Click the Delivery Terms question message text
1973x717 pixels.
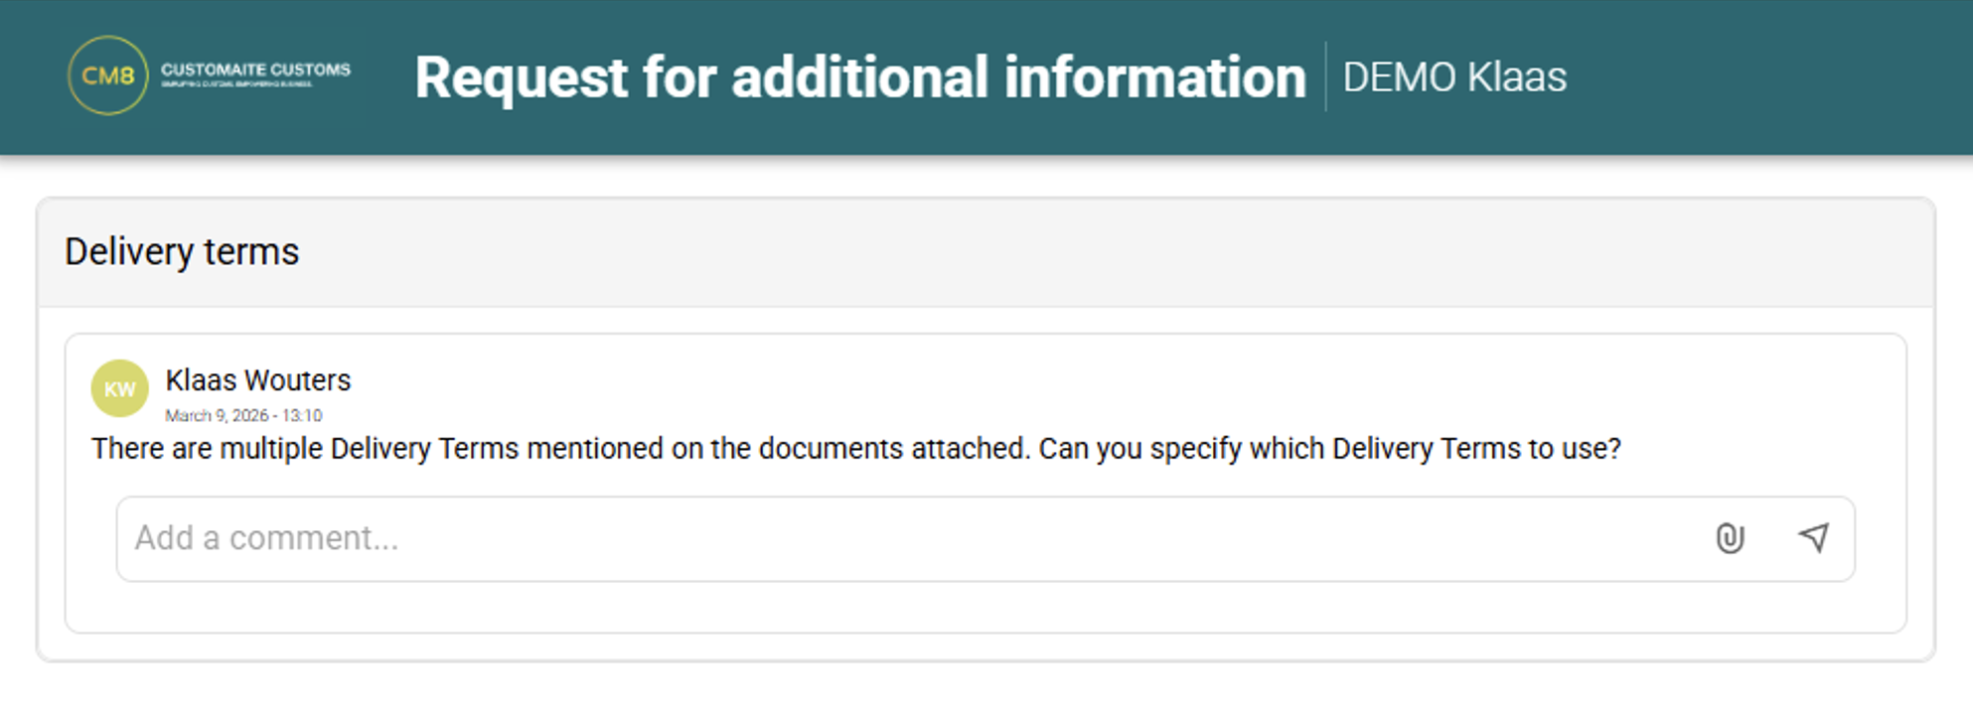coord(855,449)
